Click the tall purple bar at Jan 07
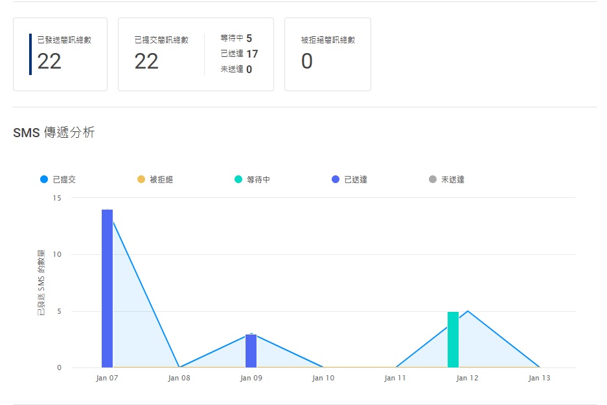Screen dimensions: 607x405 107,288
